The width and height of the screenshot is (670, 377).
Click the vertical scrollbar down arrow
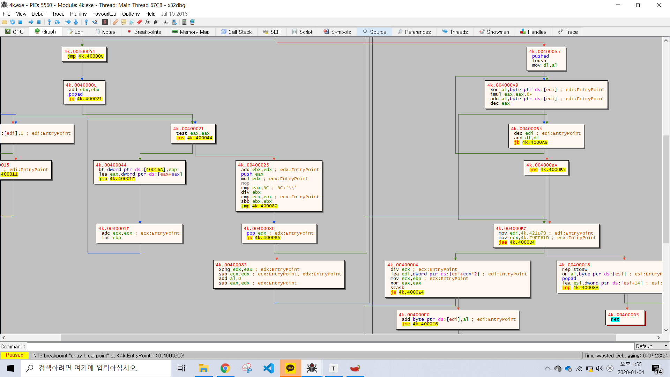[666, 330]
